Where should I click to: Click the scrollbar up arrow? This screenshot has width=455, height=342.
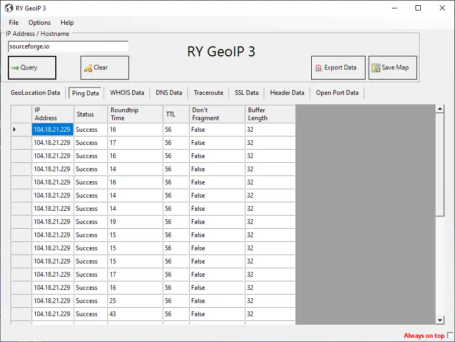click(x=440, y=109)
